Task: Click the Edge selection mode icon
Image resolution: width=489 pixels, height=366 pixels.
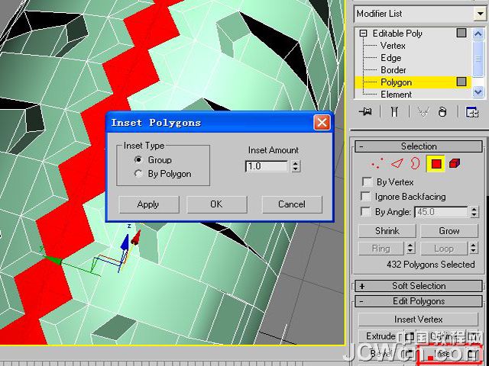Action: (396, 163)
